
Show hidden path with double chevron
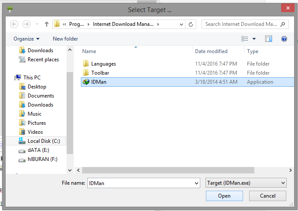(x=64, y=24)
